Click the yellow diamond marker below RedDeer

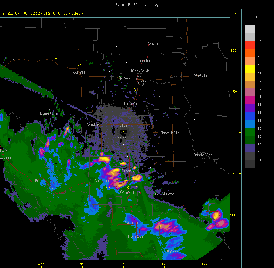(x=135, y=89)
